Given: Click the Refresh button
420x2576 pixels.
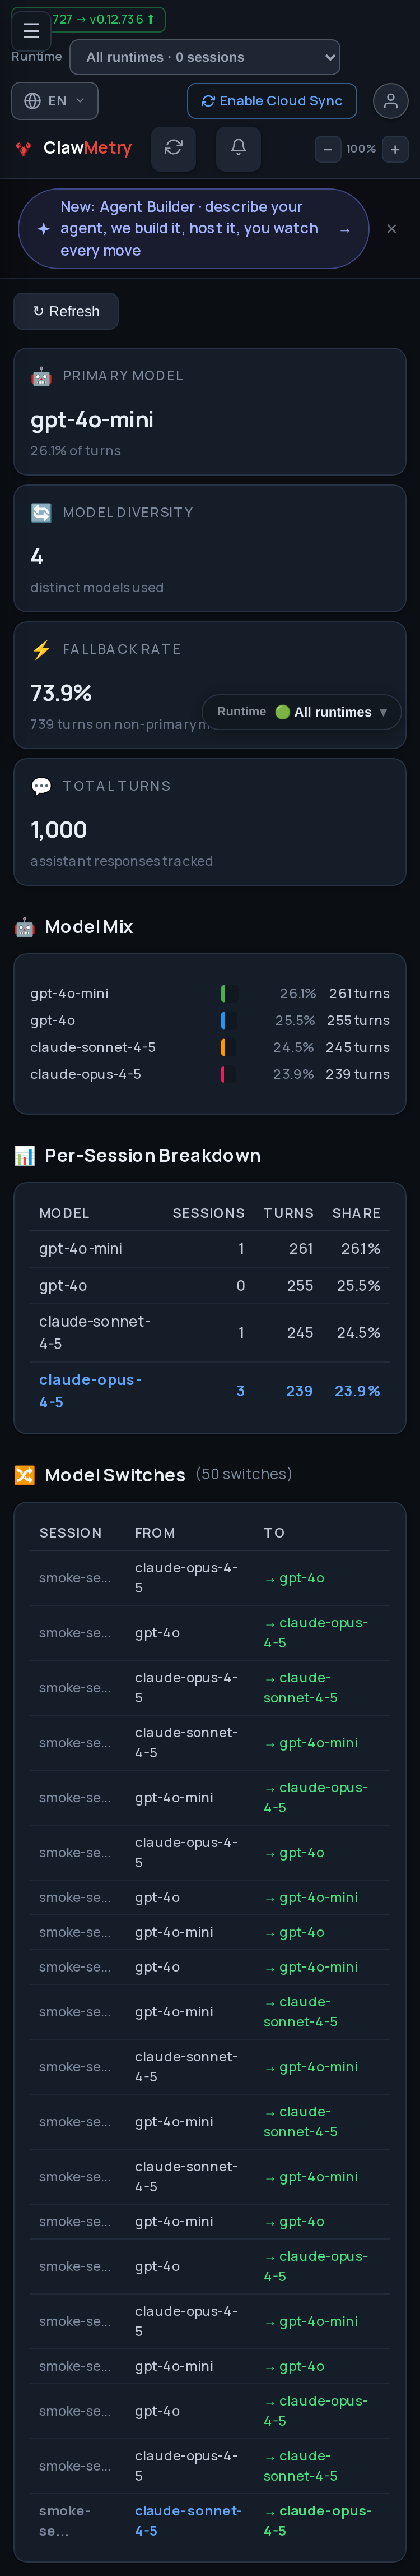Looking at the screenshot, I should [x=66, y=311].
